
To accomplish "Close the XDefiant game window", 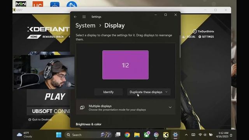I will [226, 10].
